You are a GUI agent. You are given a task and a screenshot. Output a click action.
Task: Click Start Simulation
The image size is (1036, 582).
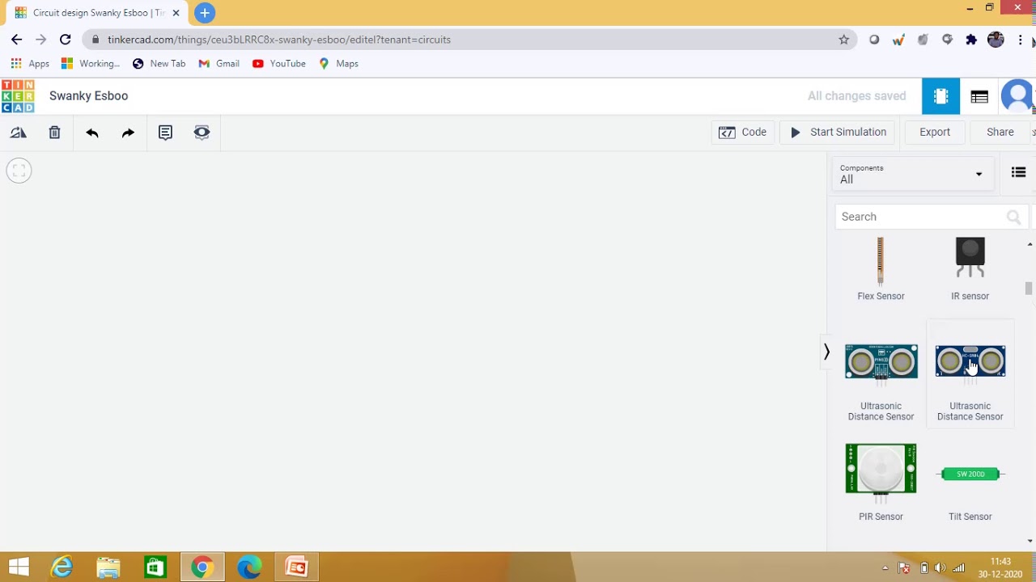[838, 133]
